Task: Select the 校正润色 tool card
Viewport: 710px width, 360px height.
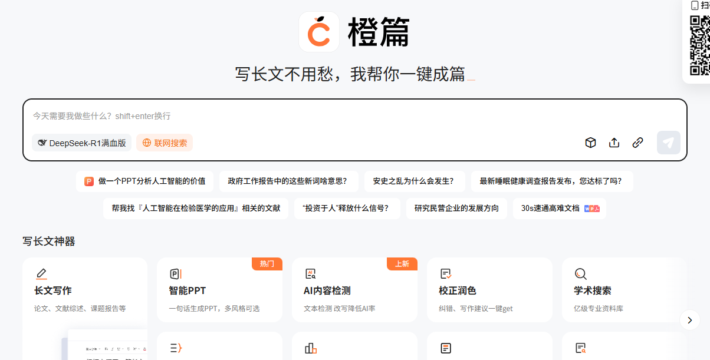Action: pyautogui.click(x=489, y=290)
